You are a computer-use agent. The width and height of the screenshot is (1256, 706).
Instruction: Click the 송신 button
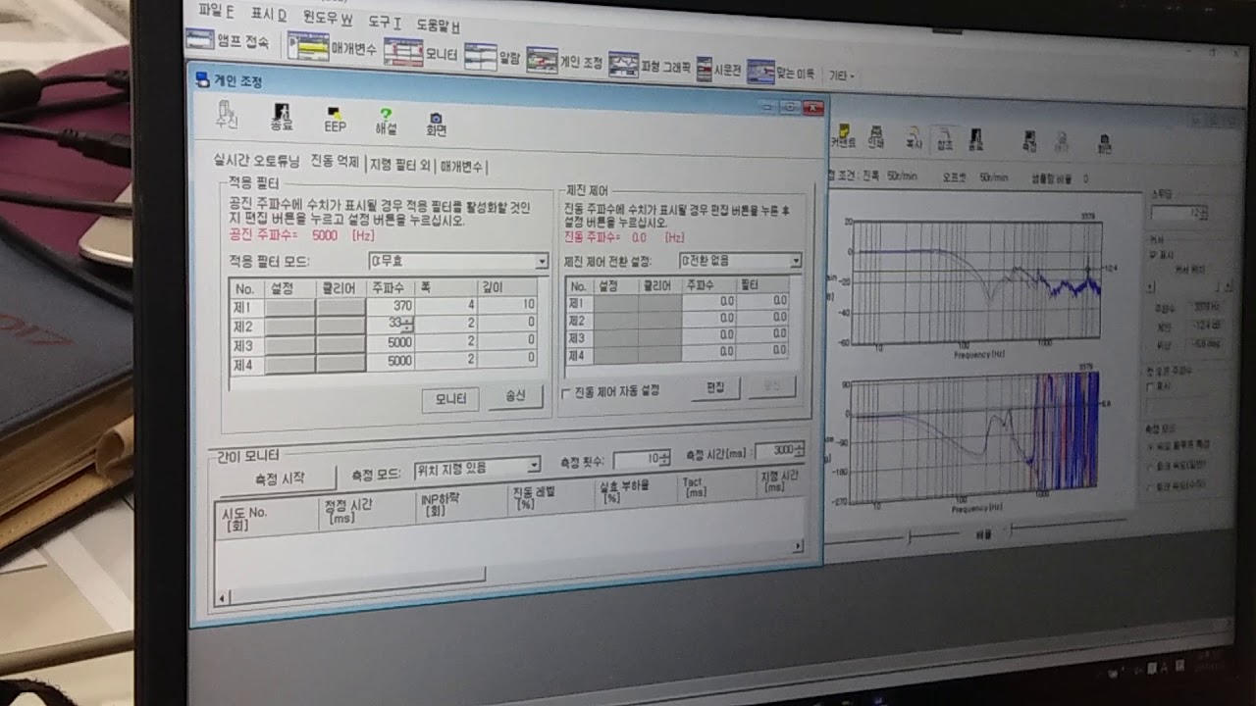click(516, 395)
